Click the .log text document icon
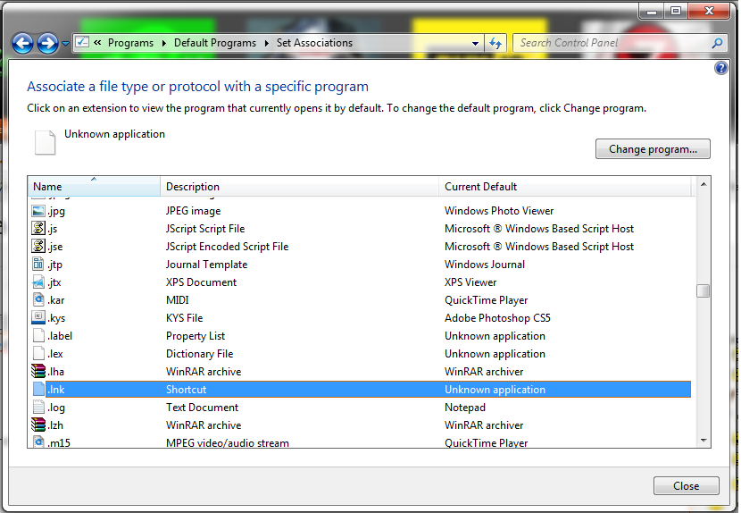This screenshot has height=513, width=741. (38, 408)
